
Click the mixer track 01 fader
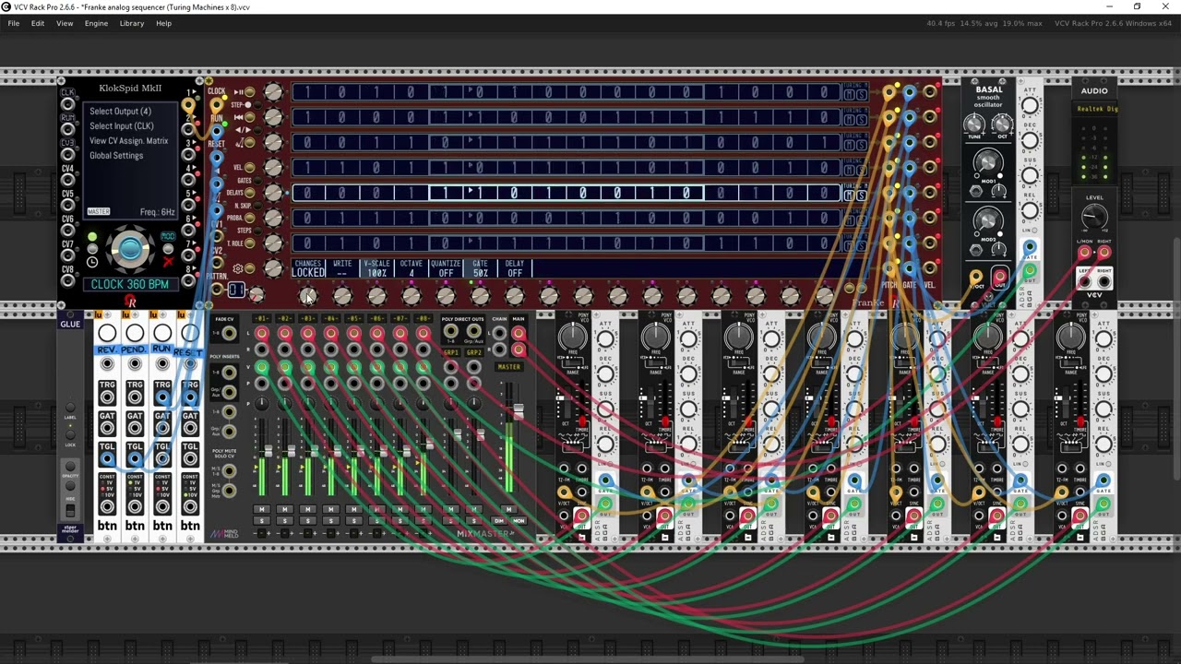pos(268,450)
